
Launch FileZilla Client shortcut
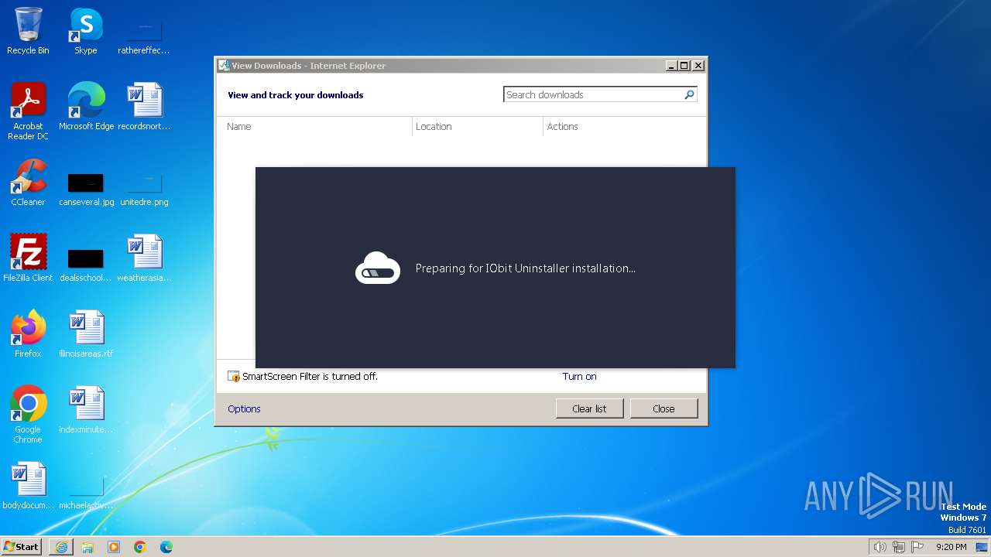(x=28, y=258)
